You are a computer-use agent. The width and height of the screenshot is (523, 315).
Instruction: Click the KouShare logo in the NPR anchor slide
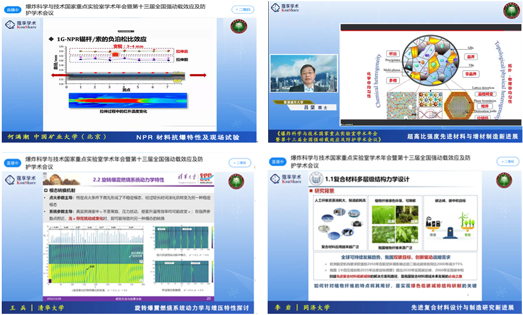22,26
